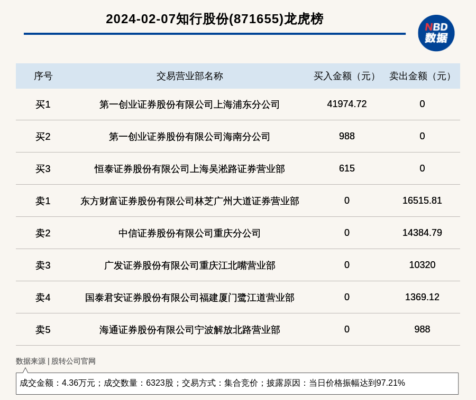Select 第一创业证券股份有限公司上海浦东分公司 cell
The height and width of the screenshot is (400, 476).
coord(189,104)
